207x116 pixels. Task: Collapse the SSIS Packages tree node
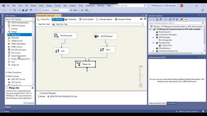click(153, 37)
